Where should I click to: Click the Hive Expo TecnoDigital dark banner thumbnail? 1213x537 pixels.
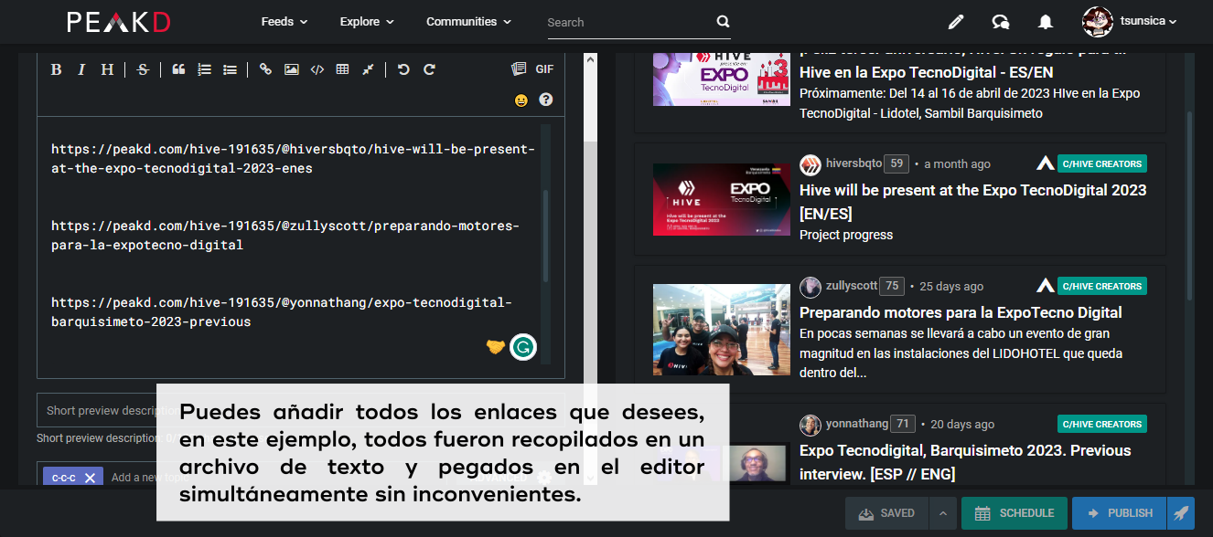722,199
